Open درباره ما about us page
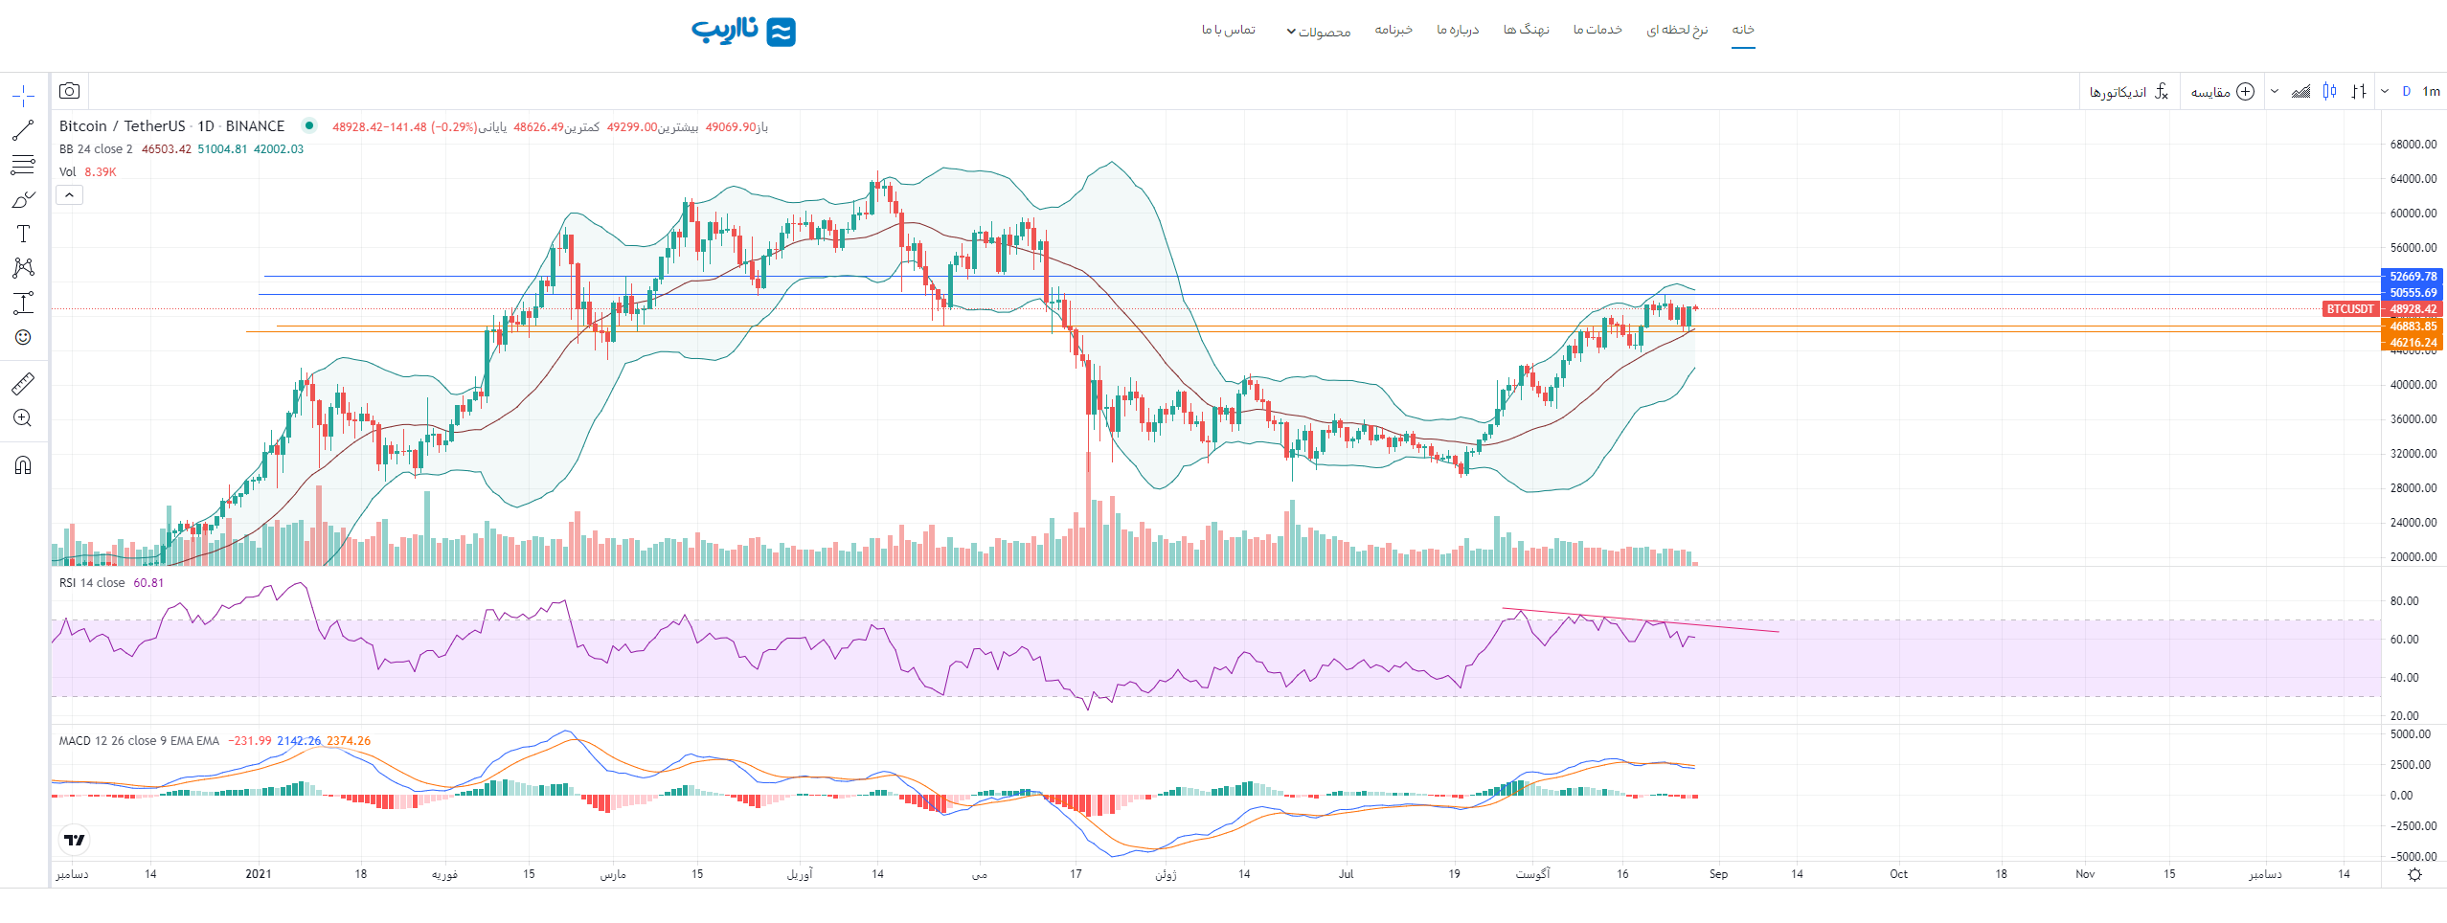The image size is (2447, 923). [x=1458, y=30]
